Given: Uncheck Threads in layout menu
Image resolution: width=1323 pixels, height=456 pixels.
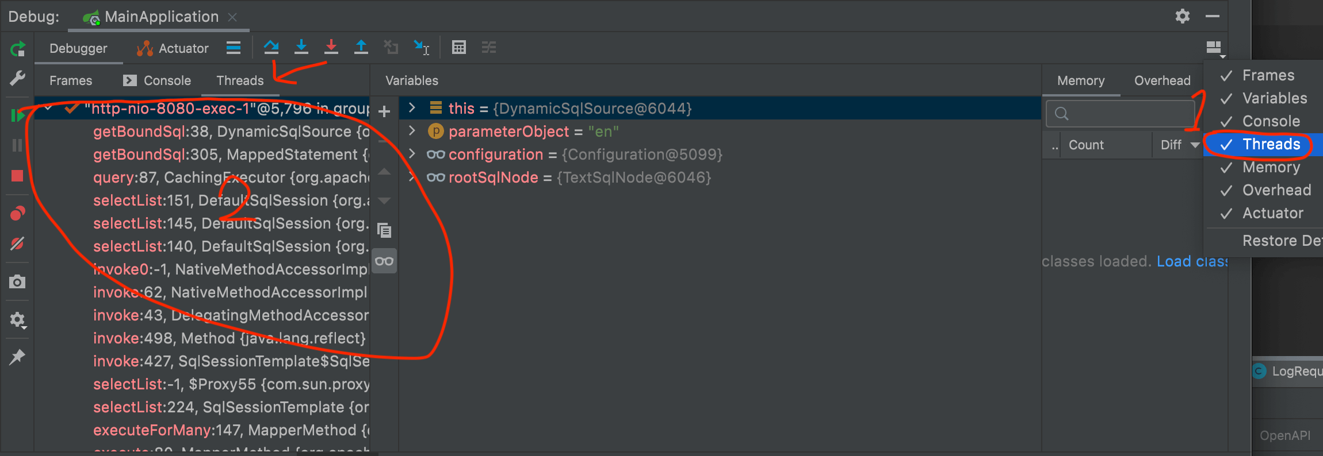Looking at the screenshot, I should coord(1270,144).
